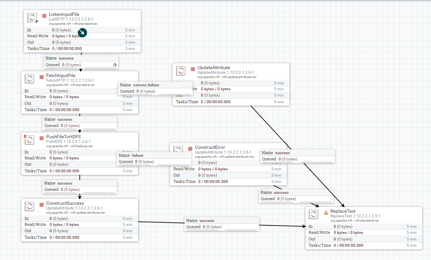Click the stopped indicator square on ListenInputFile

[x=45, y=16]
